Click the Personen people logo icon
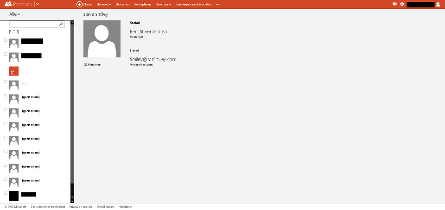This screenshot has height=210, width=445. pyautogui.click(x=8, y=4)
